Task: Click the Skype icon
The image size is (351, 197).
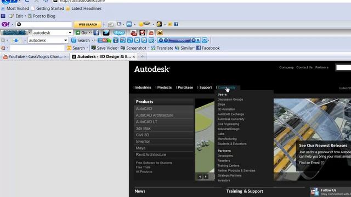Action: [119, 33]
